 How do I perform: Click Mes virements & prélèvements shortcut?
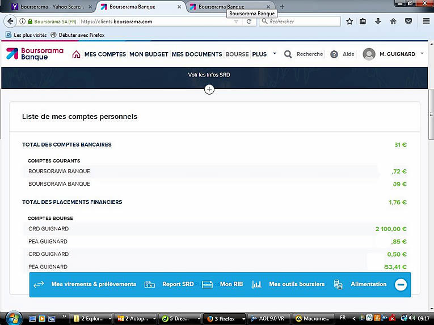click(x=94, y=284)
